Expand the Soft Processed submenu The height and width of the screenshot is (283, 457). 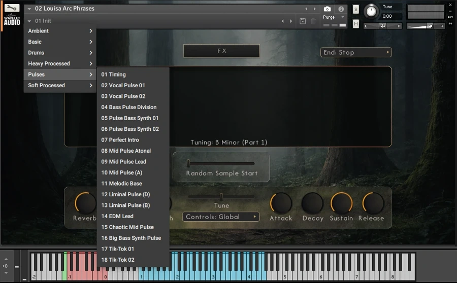point(60,85)
